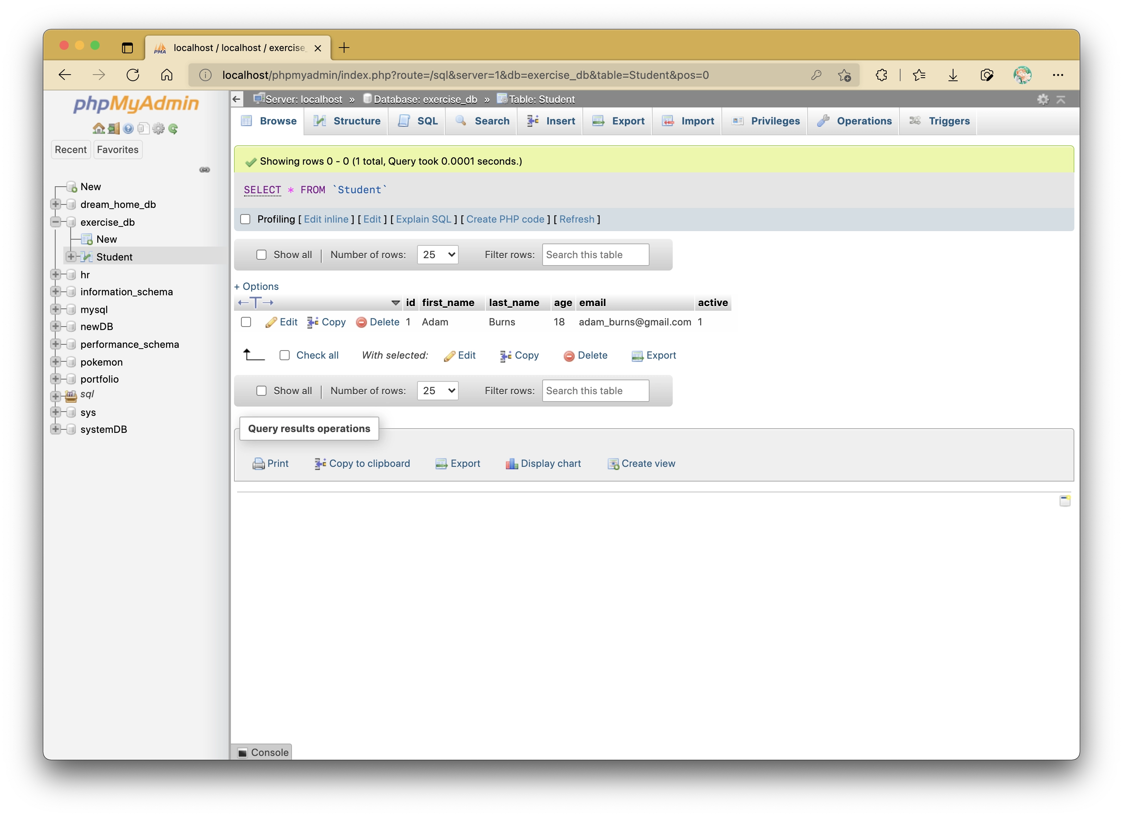Click Create PHP code link
This screenshot has height=817, width=1123.
tap(505, 219)
